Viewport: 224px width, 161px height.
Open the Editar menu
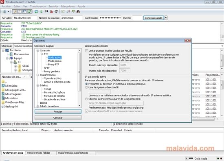coord(17,7)
